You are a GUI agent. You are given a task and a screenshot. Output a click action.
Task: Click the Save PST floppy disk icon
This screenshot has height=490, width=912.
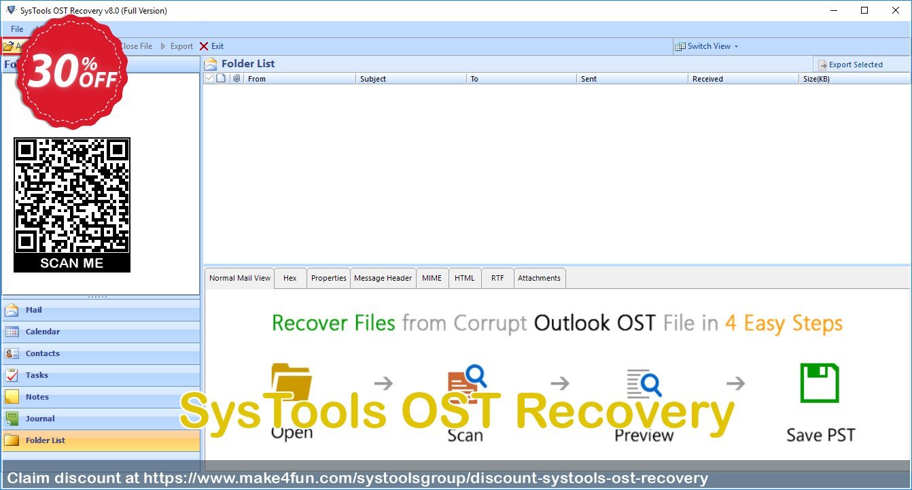click(819, 383)
